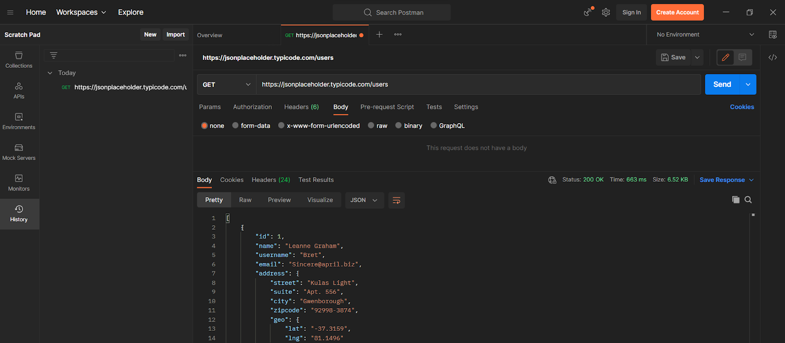Open Save options dropdown arrow
Screen dimensions: 785x343
(x=697, y=57)
